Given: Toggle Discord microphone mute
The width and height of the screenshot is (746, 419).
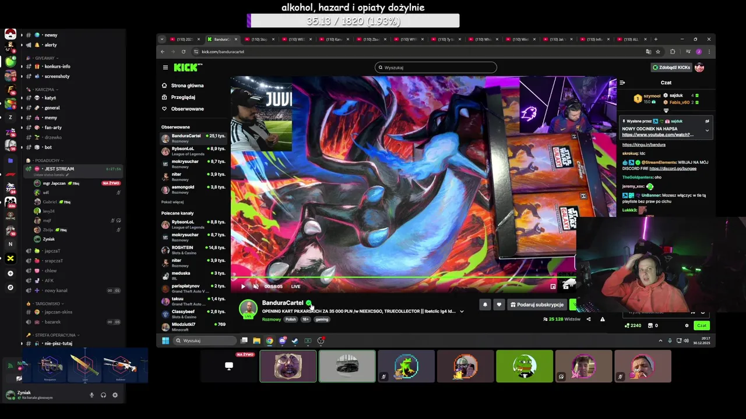Looking at the screenshot, I should pyautogui.click(x=92, y=395).
